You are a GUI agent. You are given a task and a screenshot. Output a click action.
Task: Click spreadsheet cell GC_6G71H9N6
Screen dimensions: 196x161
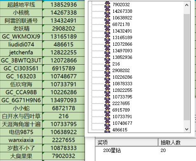(21, 100)
